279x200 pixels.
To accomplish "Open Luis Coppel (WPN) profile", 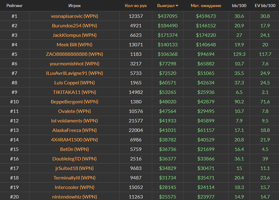I will point(75,83).
